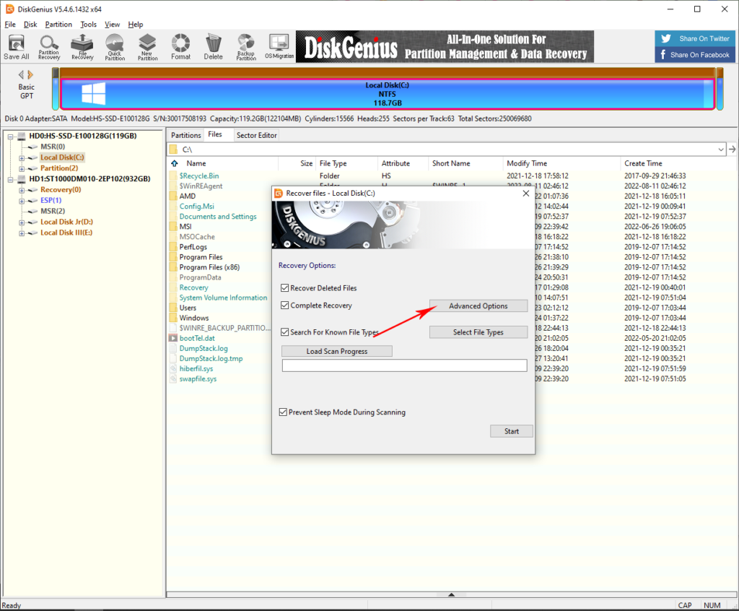739x611 pixels.
Task: Select the Delete partition icon
Action: (213, 45)
